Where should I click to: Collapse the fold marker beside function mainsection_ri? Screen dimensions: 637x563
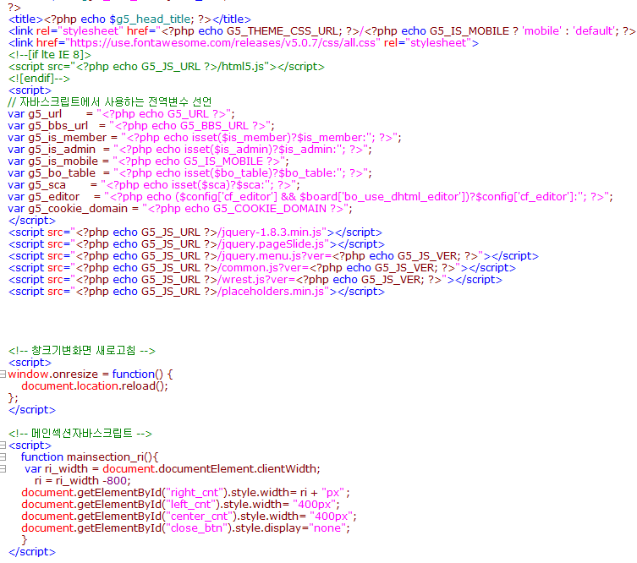3,457
